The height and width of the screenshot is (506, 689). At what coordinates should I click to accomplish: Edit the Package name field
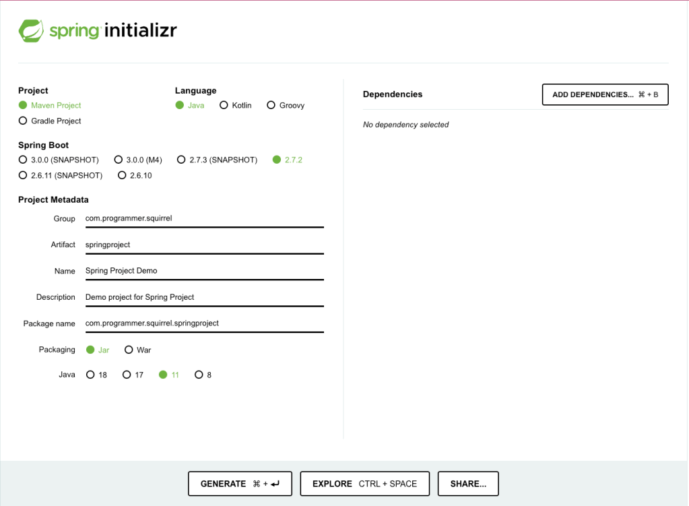tap(204, 323)
